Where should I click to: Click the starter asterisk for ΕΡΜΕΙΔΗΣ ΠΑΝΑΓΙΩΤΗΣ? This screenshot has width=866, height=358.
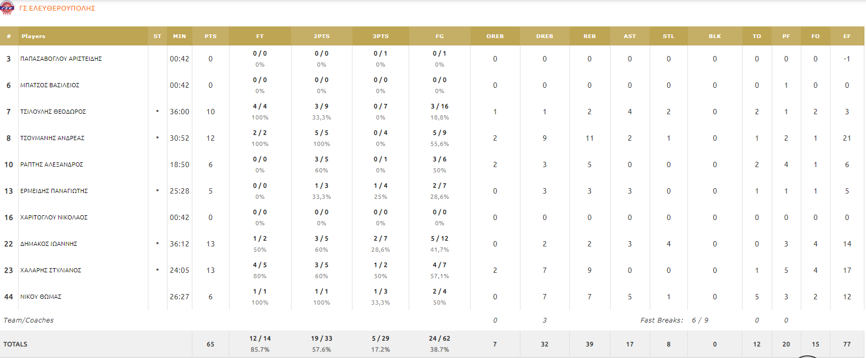(157, 191)
